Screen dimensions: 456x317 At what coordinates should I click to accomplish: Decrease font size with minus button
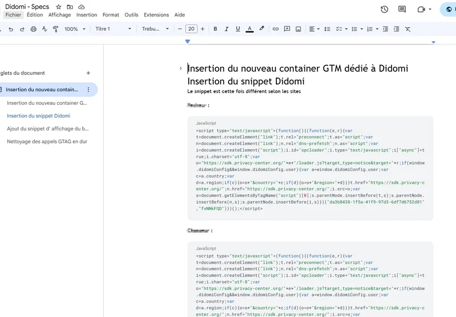click(x=180, y=29)
